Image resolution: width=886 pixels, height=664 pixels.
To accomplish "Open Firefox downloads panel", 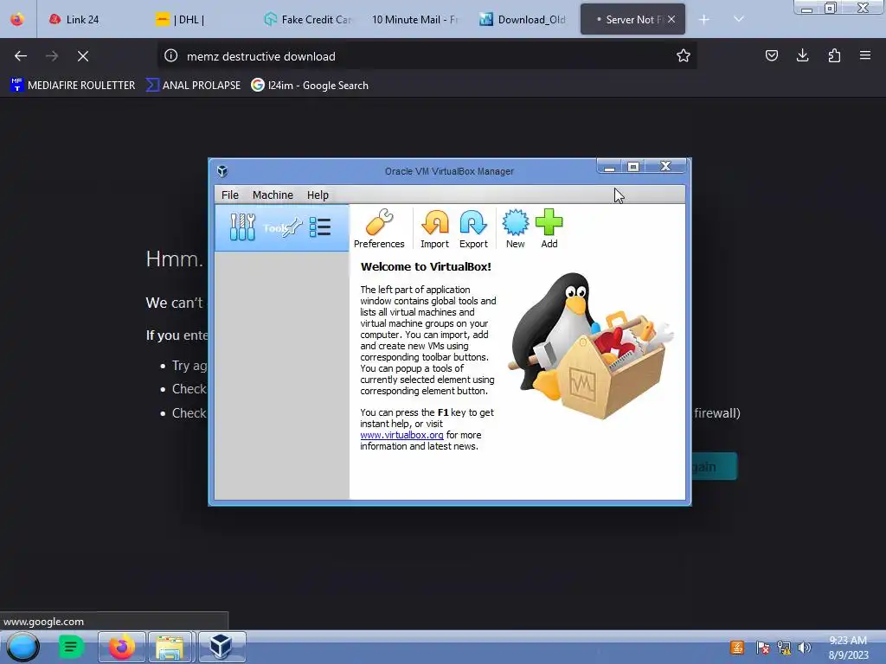I will coord(802,55).
